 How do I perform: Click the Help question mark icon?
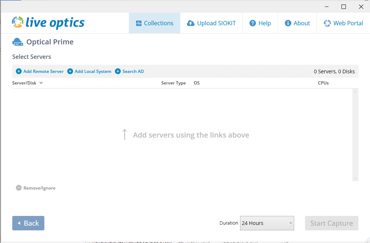point(252,23)
